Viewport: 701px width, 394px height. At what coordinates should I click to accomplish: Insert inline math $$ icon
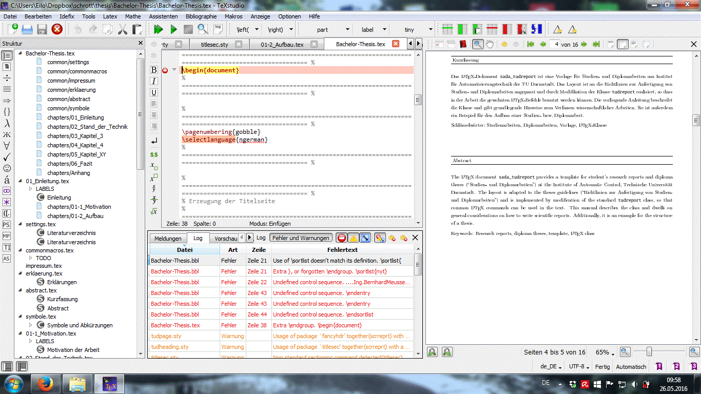pos(154,154)
